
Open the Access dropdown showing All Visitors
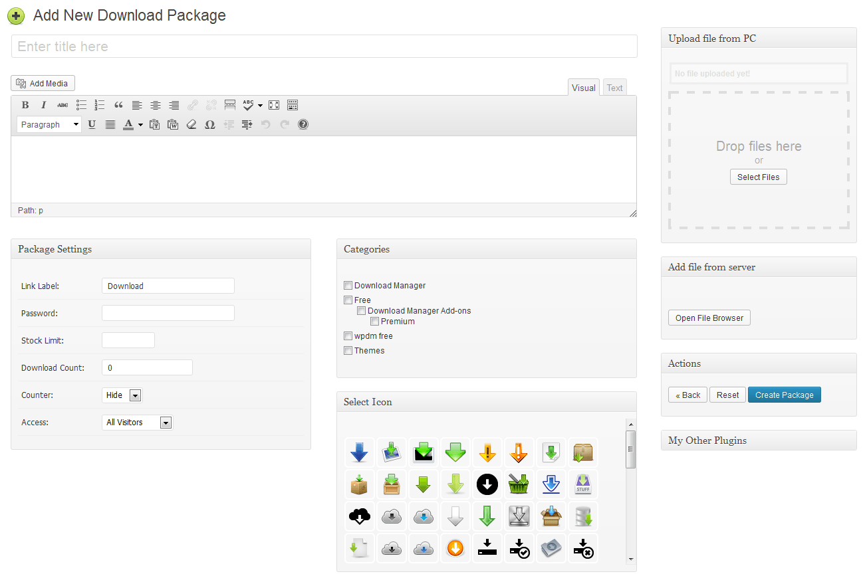click(138, 423)
